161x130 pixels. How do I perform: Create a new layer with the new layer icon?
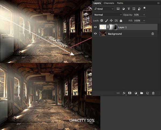(x=147, y=93)
